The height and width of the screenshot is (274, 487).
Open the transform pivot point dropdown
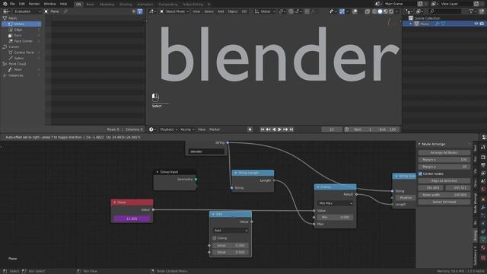point(282,11)
